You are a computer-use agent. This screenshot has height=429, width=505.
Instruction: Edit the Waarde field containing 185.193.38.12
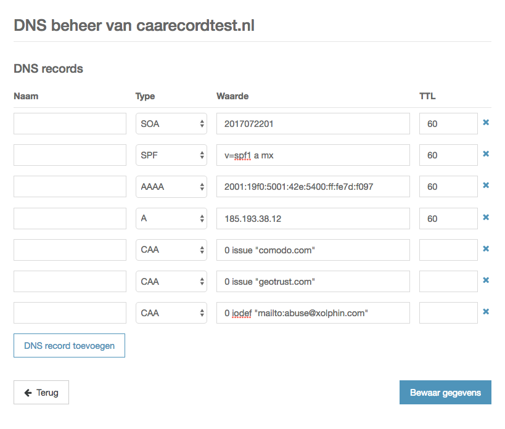coord(312,217)
